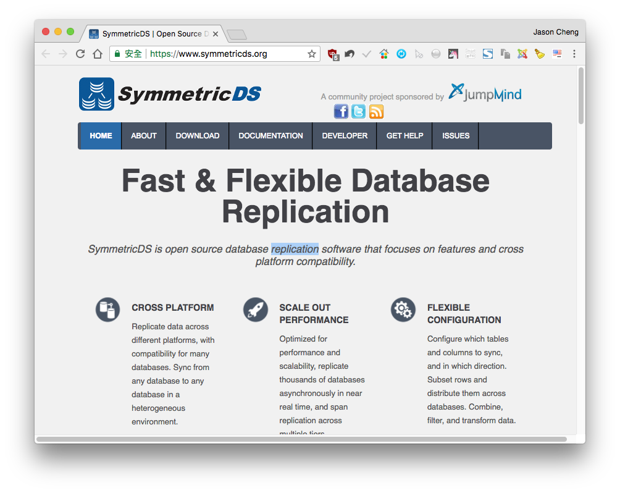The height and width of the screenshot is (493, 620).
Task: Bookmark this page with the star
Action: [x=312, y=54]
